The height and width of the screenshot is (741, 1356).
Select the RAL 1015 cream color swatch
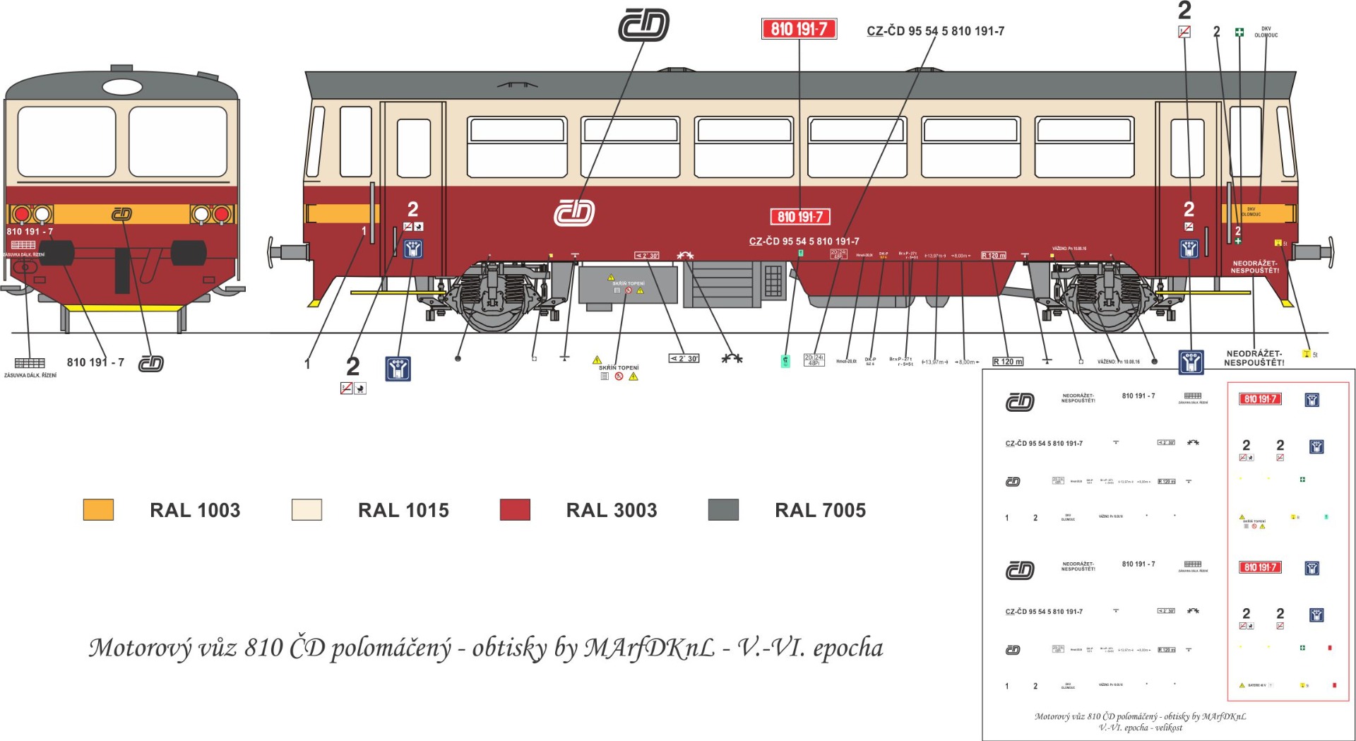pyautogui.click(x=307, y=510)
